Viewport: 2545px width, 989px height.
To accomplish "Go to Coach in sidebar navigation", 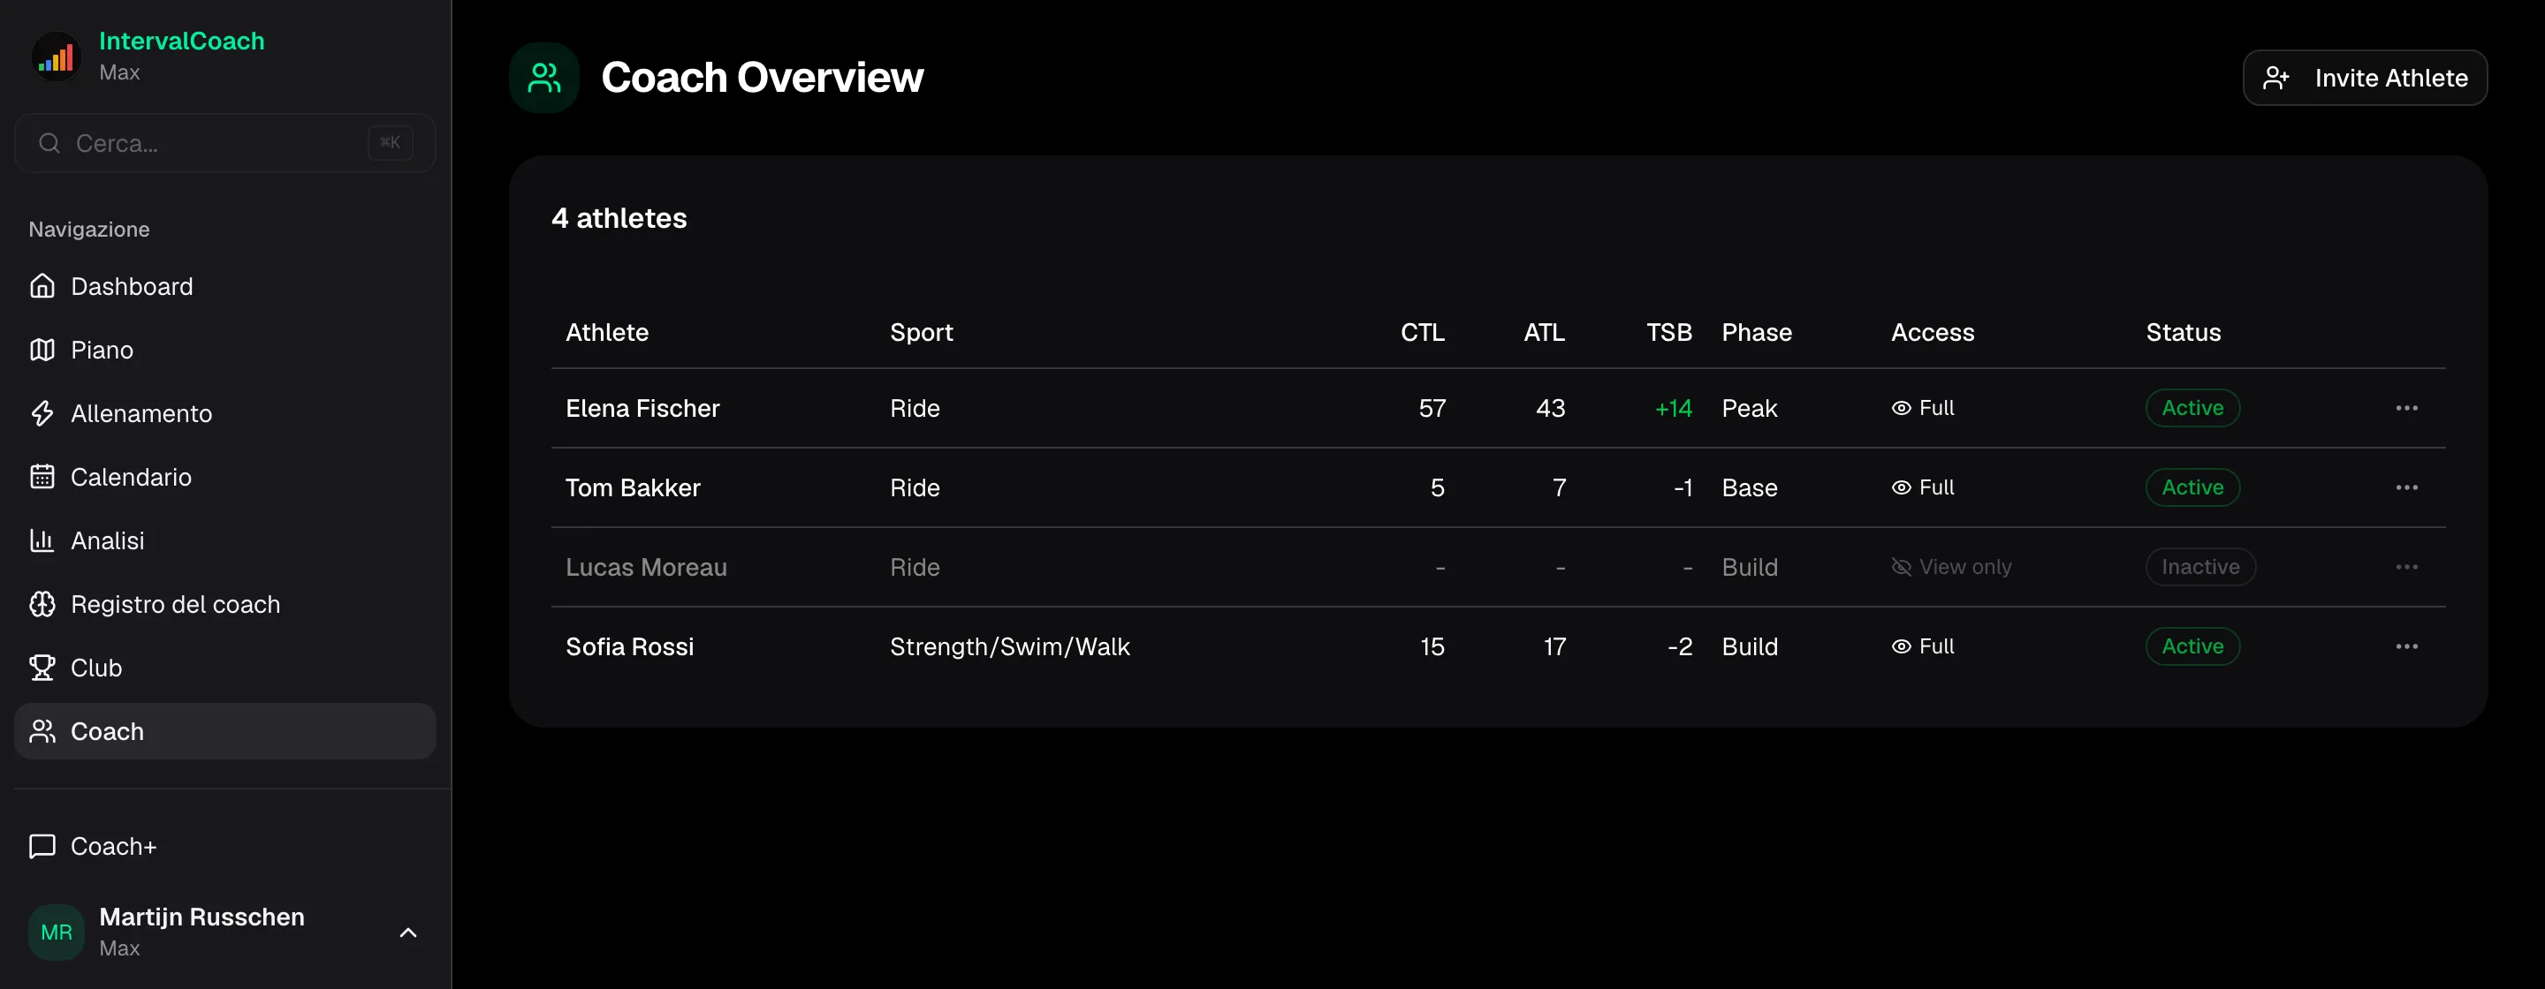I will tap(225, 731).
